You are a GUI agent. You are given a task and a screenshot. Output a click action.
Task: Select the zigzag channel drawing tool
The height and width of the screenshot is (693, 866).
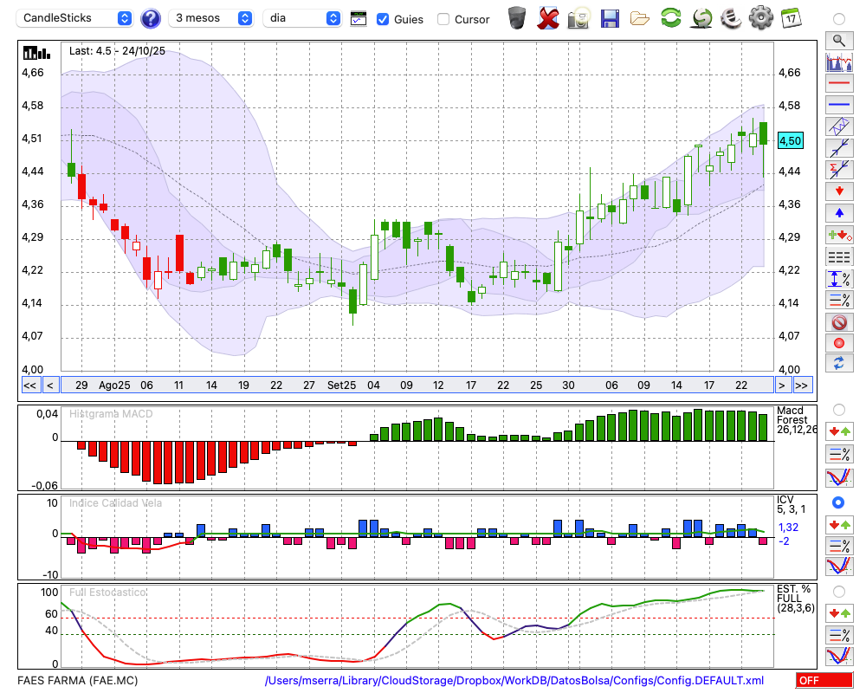coord(839,126)
